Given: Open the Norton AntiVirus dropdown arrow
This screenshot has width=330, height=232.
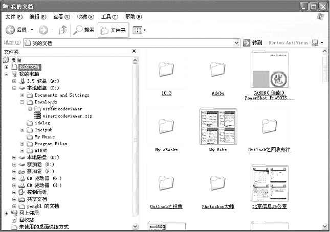Looking at the screenshot, I should [x=322, y=43].
